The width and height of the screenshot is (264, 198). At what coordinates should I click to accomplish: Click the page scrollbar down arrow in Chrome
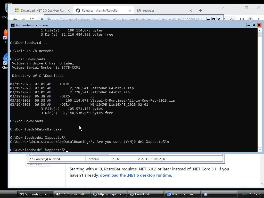262,184
